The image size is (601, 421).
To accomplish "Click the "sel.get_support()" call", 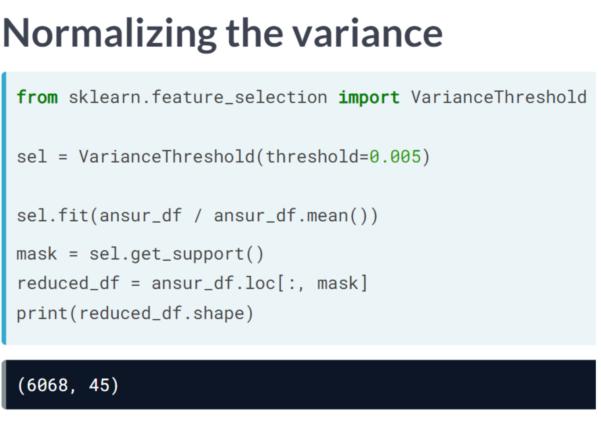I will [x=176, y=254].
